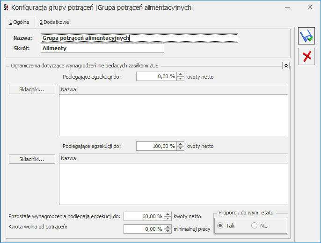Click the red X cancel icon
Viewport: 321px width, 243px height.
[306, 57]
